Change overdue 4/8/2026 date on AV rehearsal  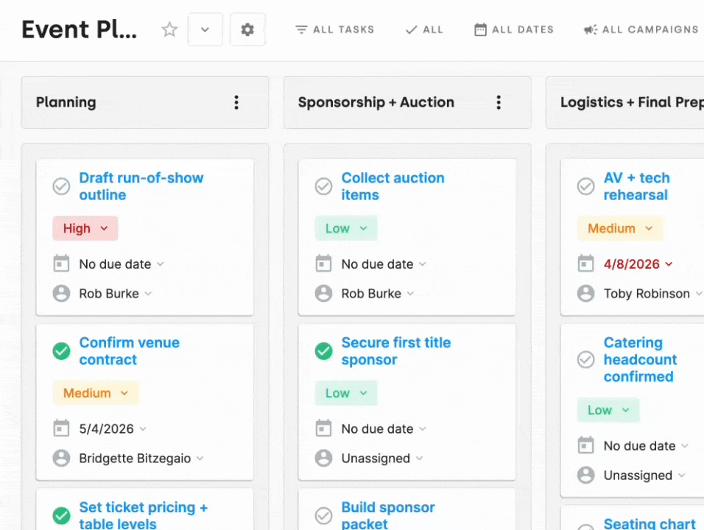point(638,264)
